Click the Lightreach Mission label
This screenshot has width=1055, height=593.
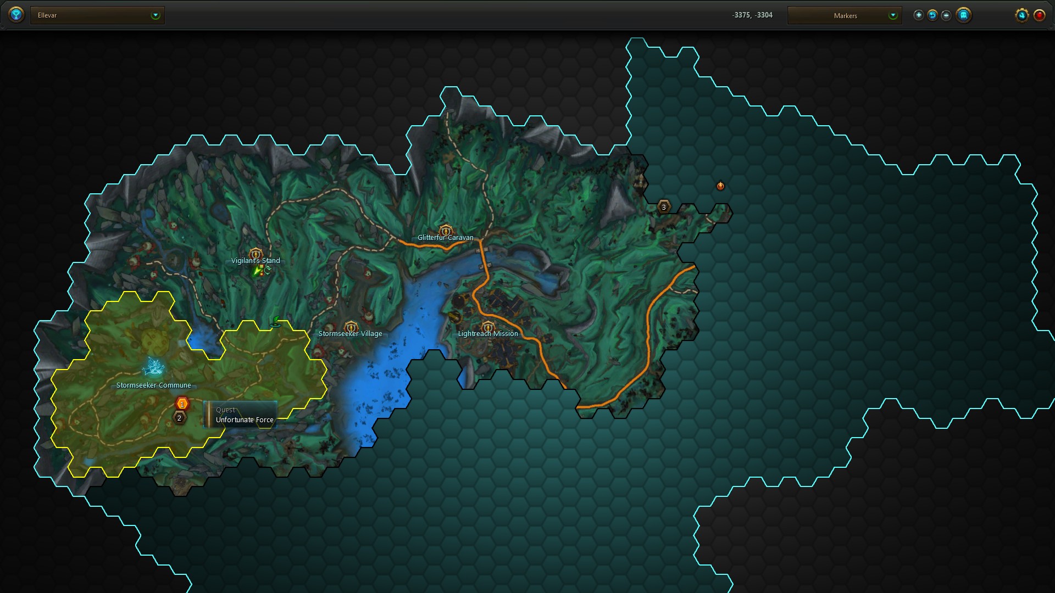click(488, 334)
